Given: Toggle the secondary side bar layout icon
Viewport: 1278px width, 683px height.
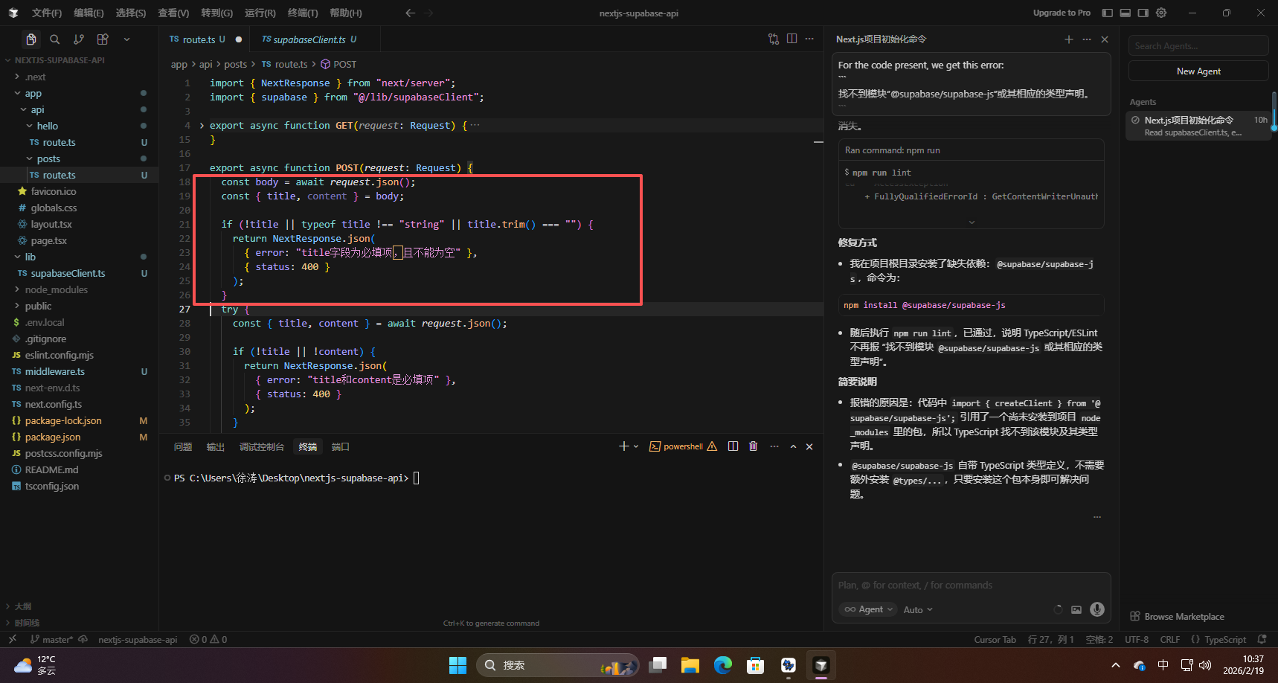Looking at the screenshot, I should (x=1143, y=13).
